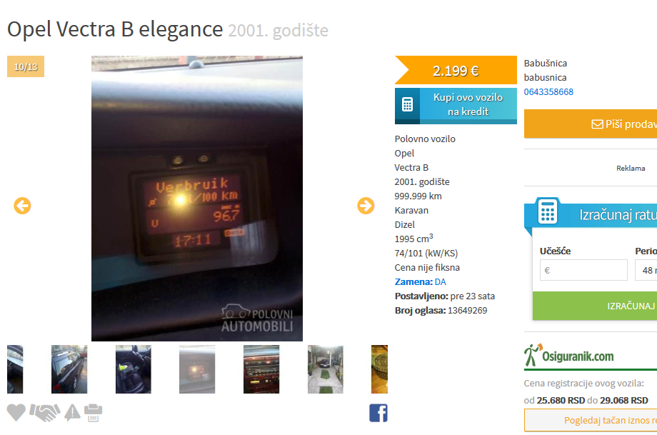
Task: Advance to next photo with right arrow
Action: [x=366, y=206]
